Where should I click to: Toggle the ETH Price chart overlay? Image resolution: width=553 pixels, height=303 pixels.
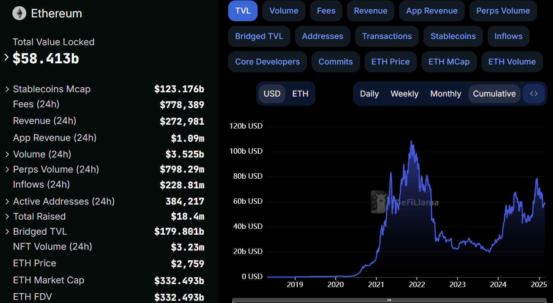390,62
